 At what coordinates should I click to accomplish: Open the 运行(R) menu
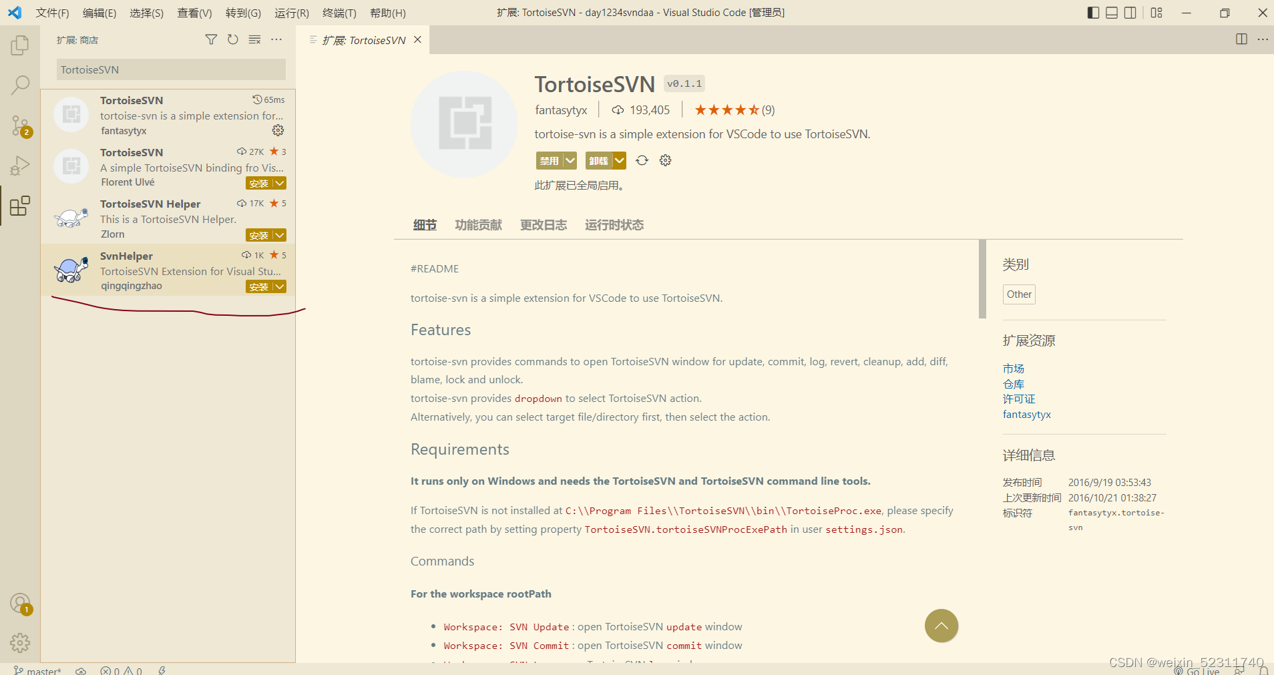pyautogui.click(x=292, y=13)
